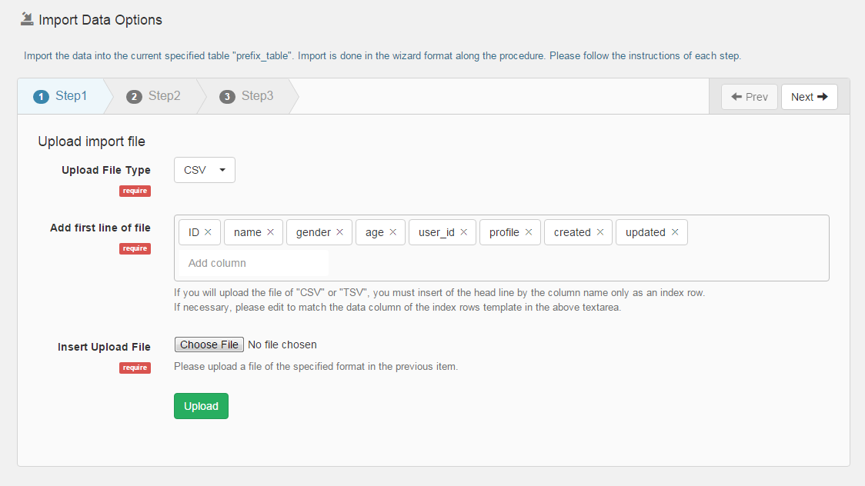
Task: Remove the gender column tag
Action: pos(338,231)
